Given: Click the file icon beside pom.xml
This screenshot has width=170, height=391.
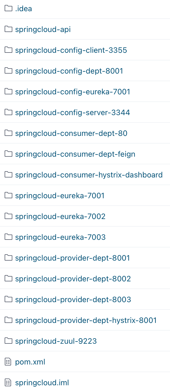Looking at the screenshot, I should (8, 362).
